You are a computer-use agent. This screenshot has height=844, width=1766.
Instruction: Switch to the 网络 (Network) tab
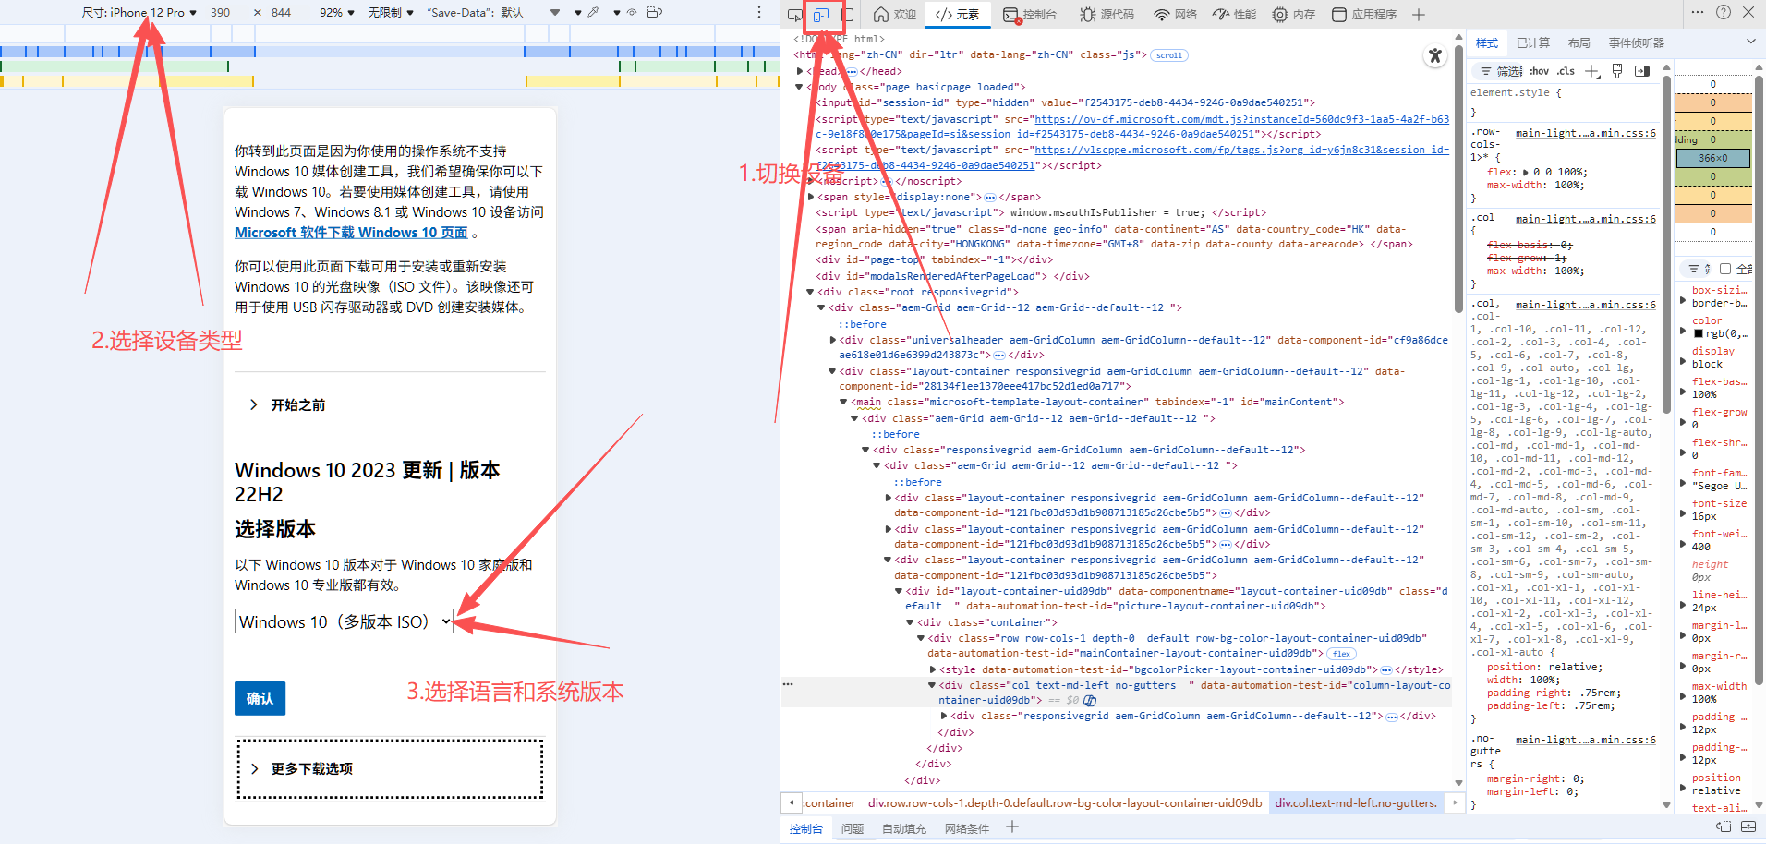click(1176, 15)
